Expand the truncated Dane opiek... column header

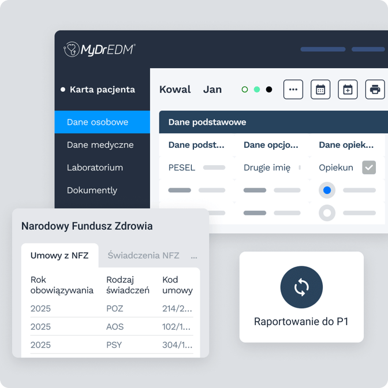(x=346, y=145)
